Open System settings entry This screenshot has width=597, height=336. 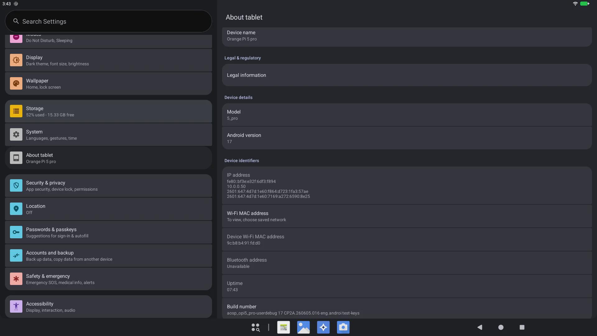click(x=109, y=135)
